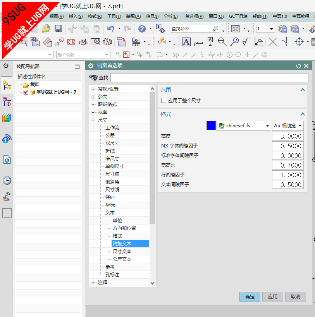Image resolution: width=315 pixels, height=317 pixels.
Task: Collapse the 格式 section
Action: click(x=303, y=114)
